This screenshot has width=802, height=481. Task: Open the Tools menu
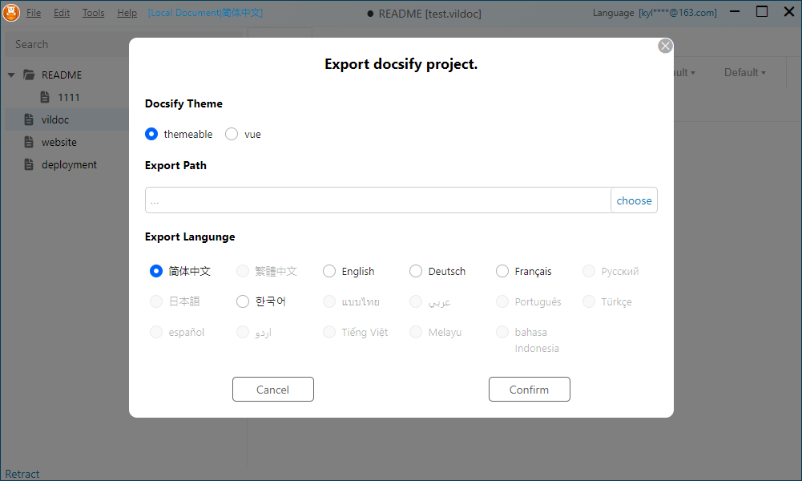93,13
